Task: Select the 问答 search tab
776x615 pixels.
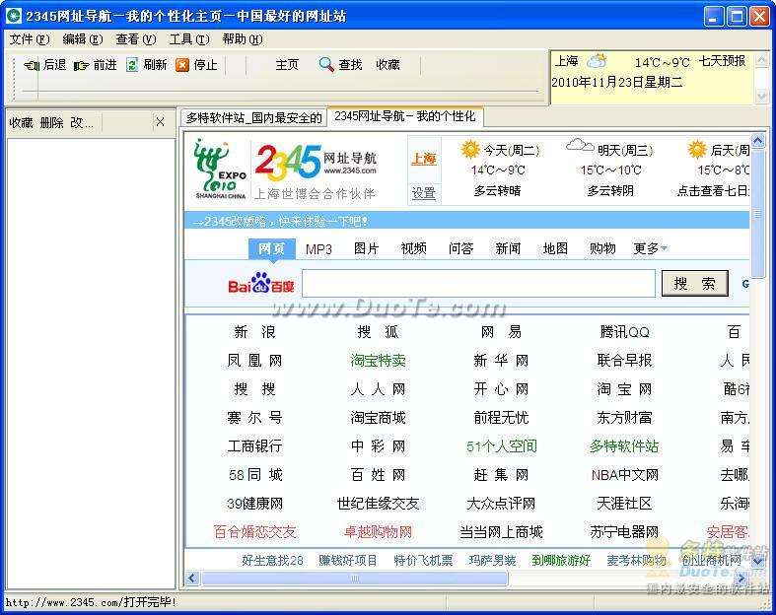Action: pyautogui.click(x=460, y=248)
